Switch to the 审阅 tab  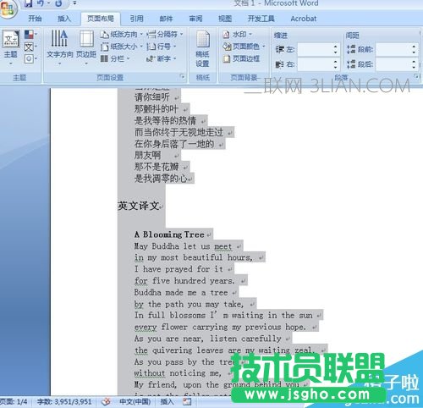click(195, 19)
